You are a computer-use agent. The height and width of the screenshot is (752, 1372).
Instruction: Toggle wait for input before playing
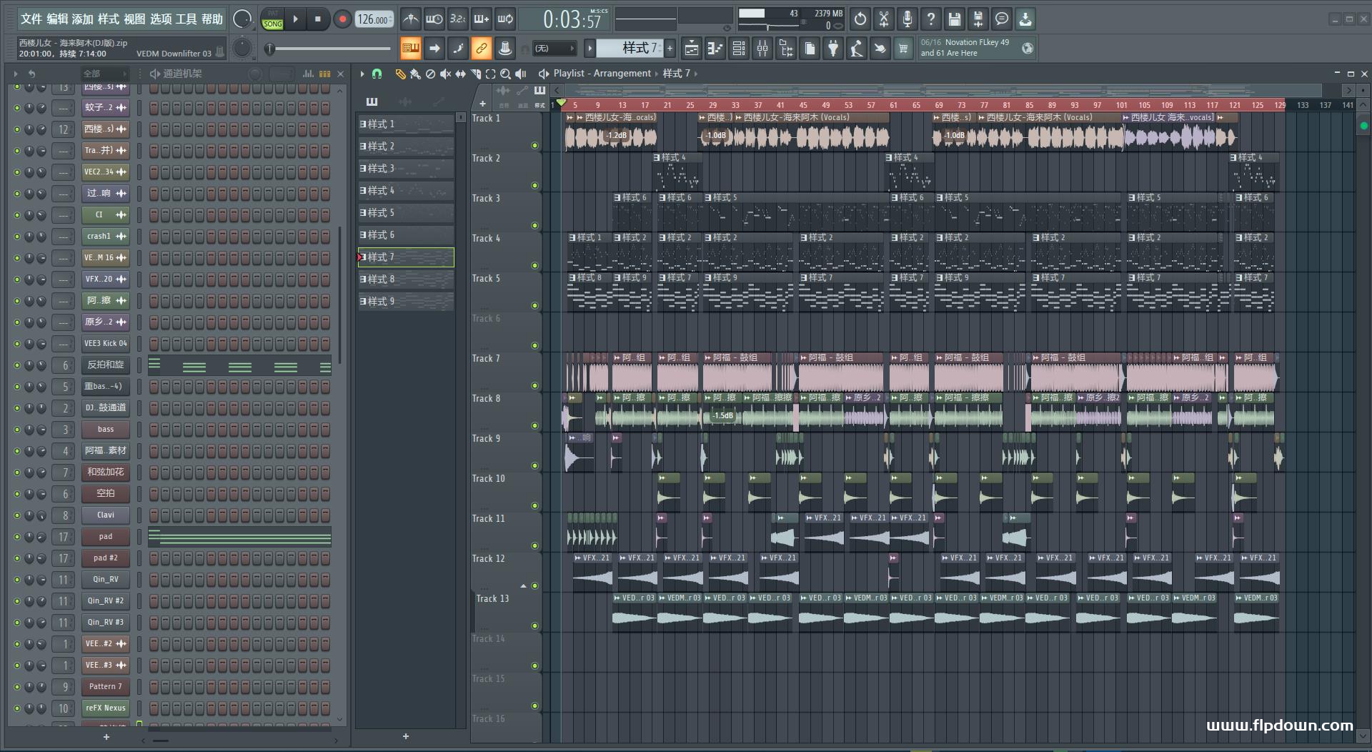[434, 19]
